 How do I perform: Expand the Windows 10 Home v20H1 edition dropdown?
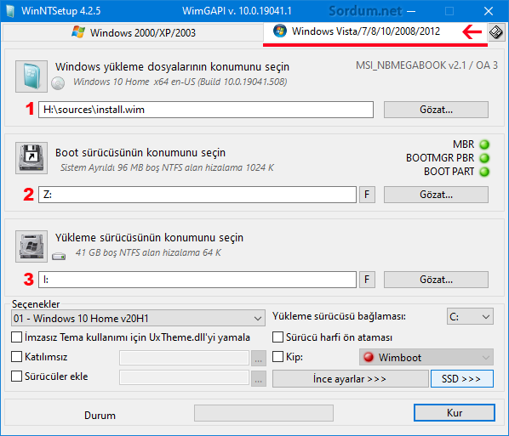138,318
